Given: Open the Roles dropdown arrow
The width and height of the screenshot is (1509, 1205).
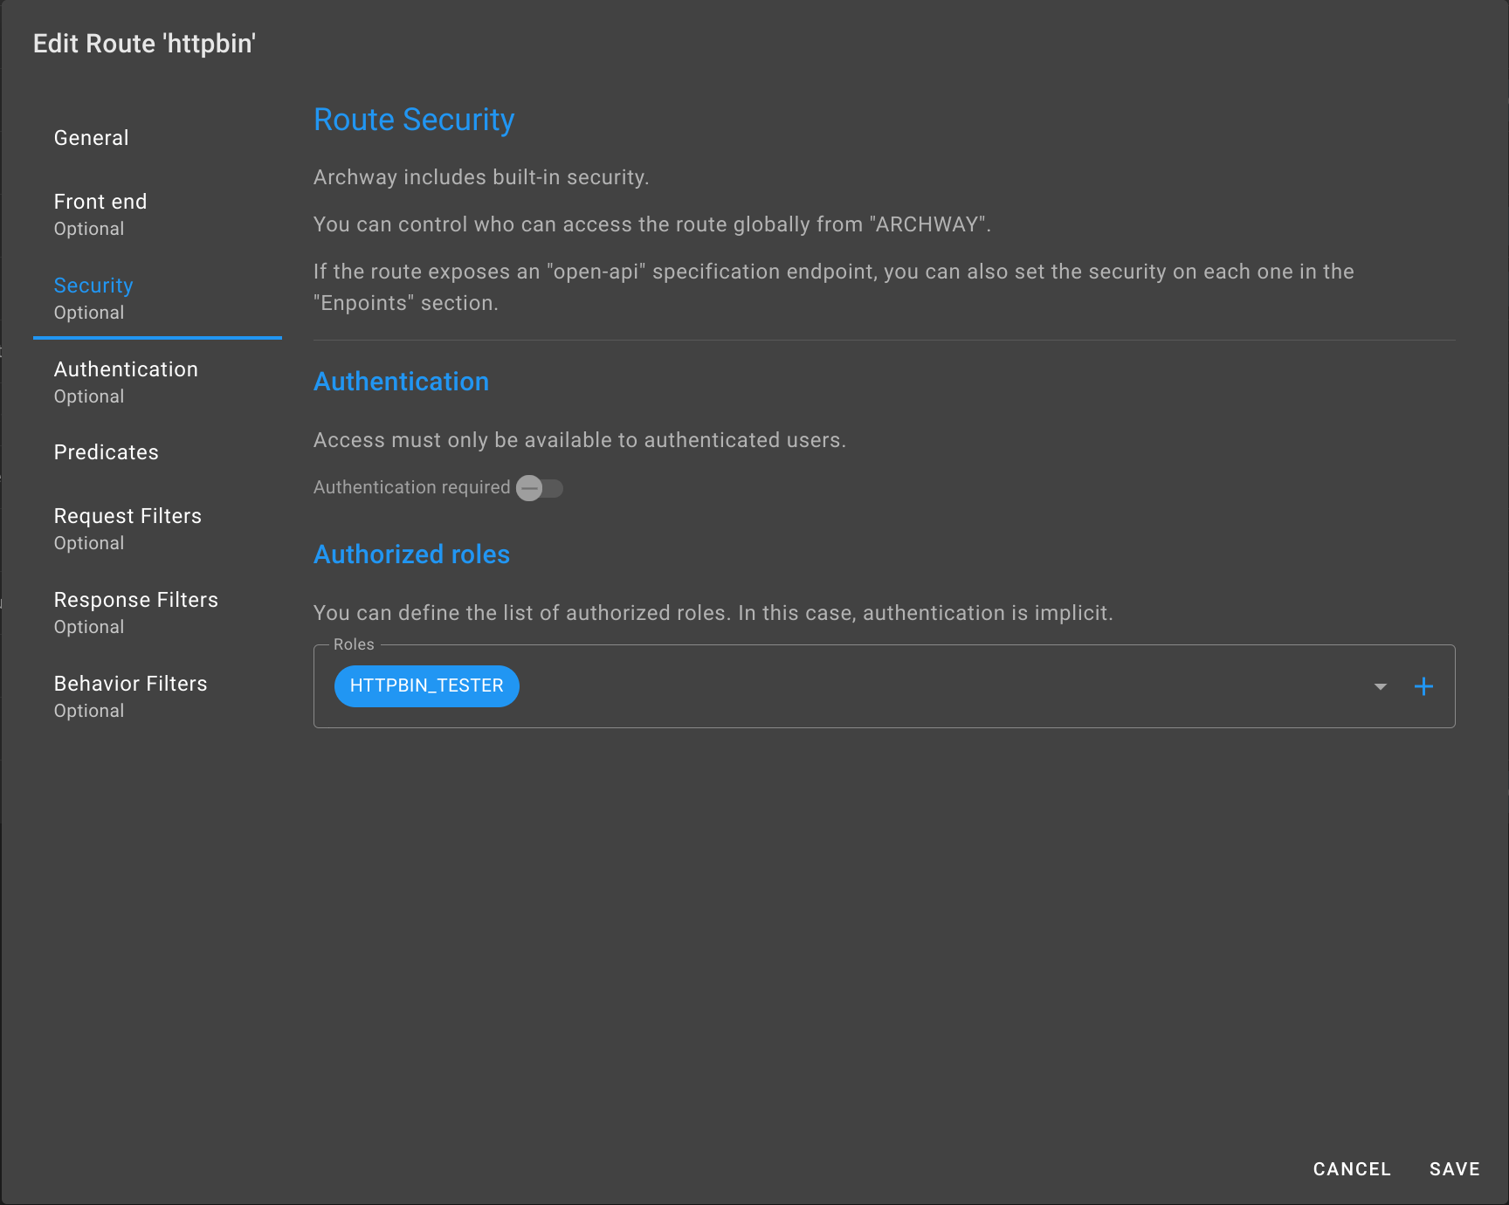Looking at the screenshot, I should (x=1381, y=686).
